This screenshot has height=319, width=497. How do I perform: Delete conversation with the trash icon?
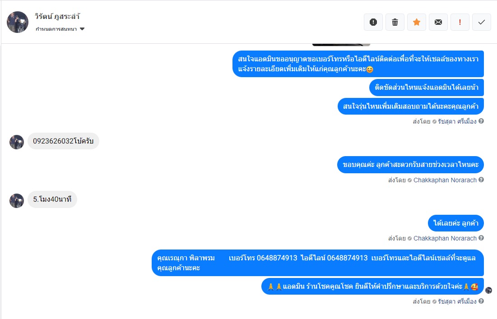pos(395,22)
